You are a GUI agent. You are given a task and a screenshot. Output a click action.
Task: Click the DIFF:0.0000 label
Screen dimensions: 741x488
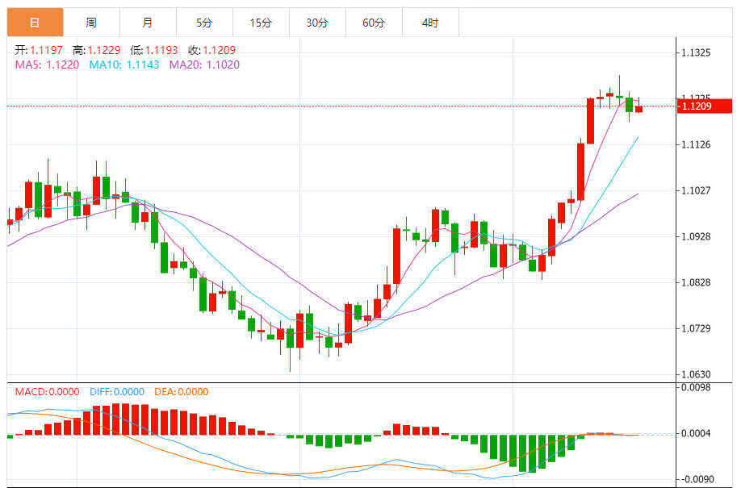point(117,392)
